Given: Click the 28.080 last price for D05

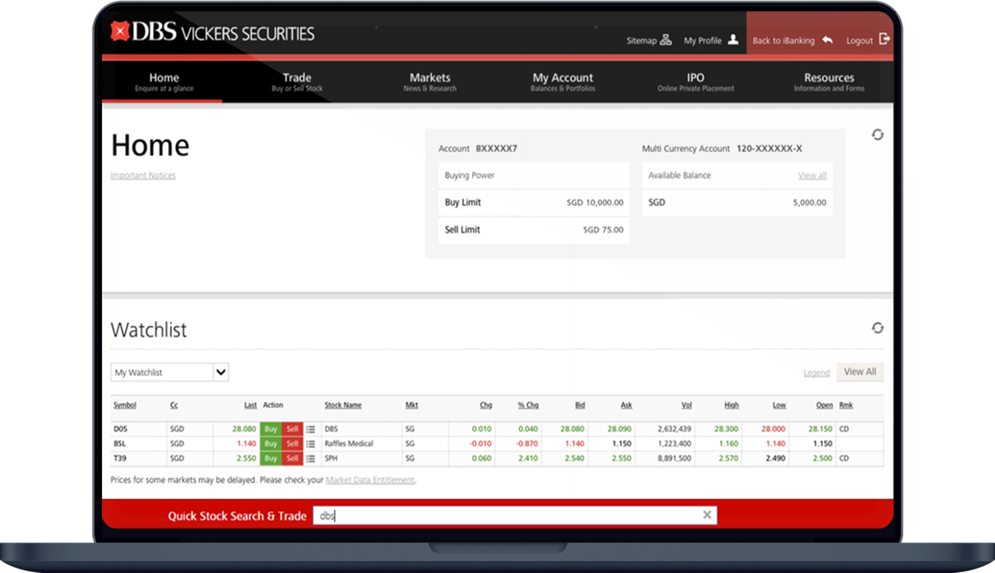Looking at the screenshot, I should (244, 429).
